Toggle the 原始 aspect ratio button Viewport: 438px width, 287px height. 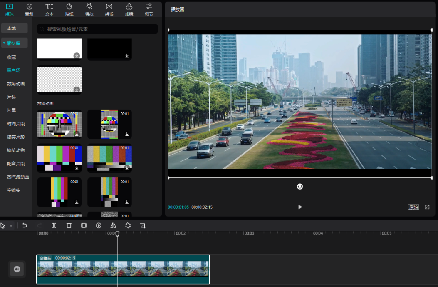click(413, 207)
